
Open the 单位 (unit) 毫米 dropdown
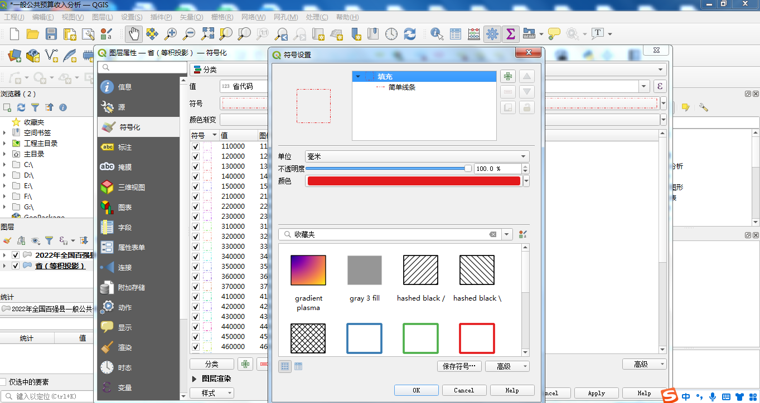[417, 157]
